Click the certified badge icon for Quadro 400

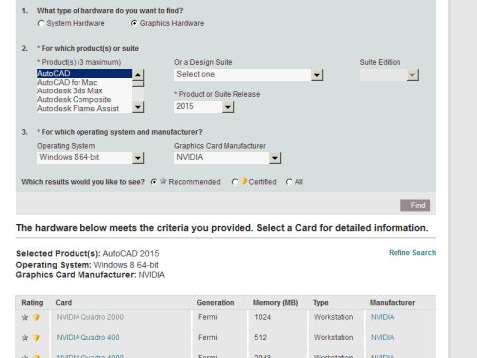click(36, 337)
